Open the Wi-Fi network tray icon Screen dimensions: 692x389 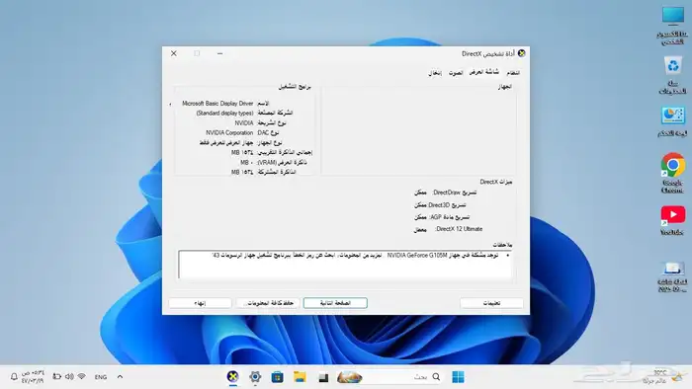click(x=82, y=377)
